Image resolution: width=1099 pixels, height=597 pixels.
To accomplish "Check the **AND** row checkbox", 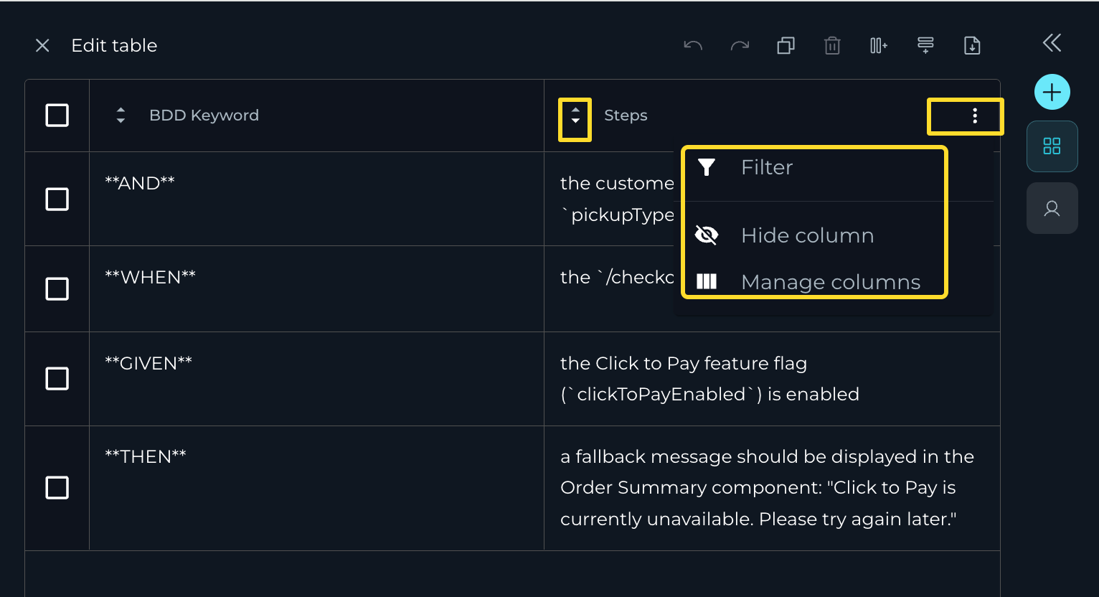I will (57, 199).
